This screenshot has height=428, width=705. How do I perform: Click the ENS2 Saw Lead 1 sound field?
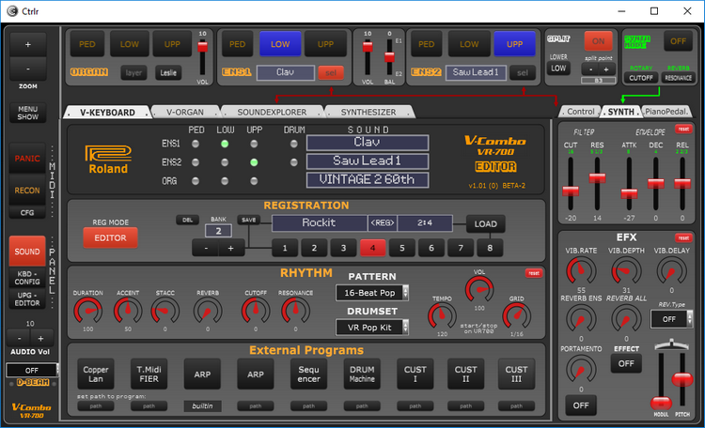[476, 72]
